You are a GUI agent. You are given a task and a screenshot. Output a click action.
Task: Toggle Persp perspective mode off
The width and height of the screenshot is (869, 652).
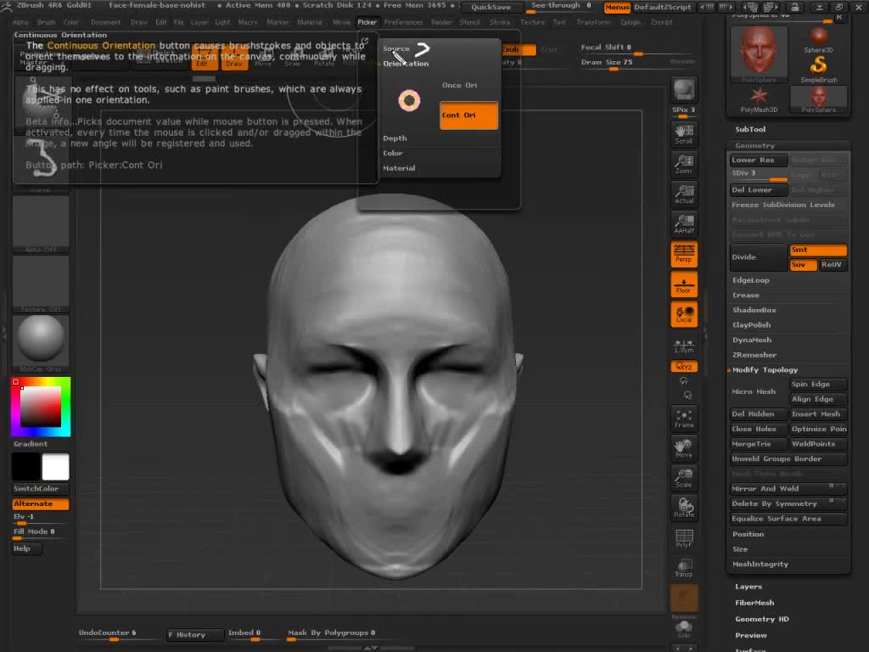pos(683,254)
